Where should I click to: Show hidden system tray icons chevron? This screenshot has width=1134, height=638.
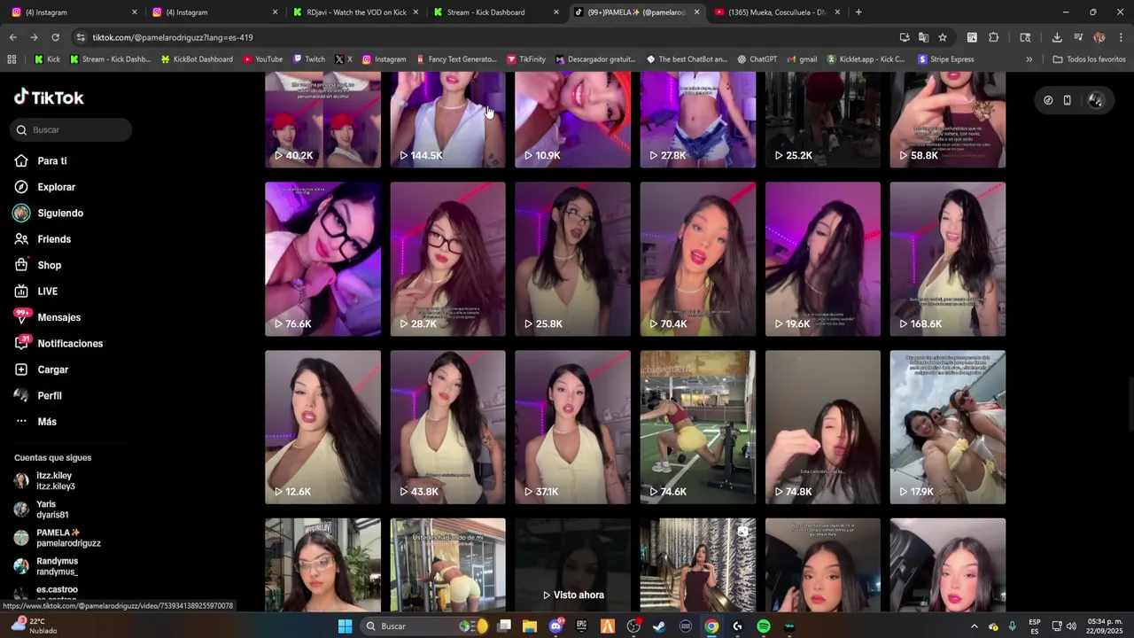click(x=975, y=626)
